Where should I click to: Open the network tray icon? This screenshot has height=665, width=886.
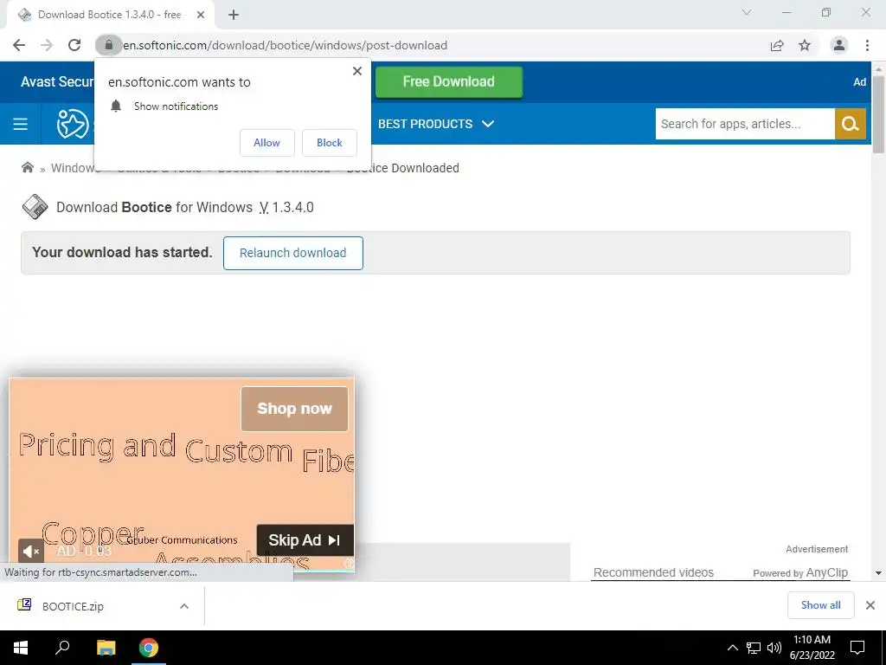tap(754, 648)
